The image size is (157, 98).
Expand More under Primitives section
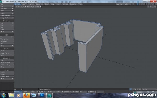[7, 32]
